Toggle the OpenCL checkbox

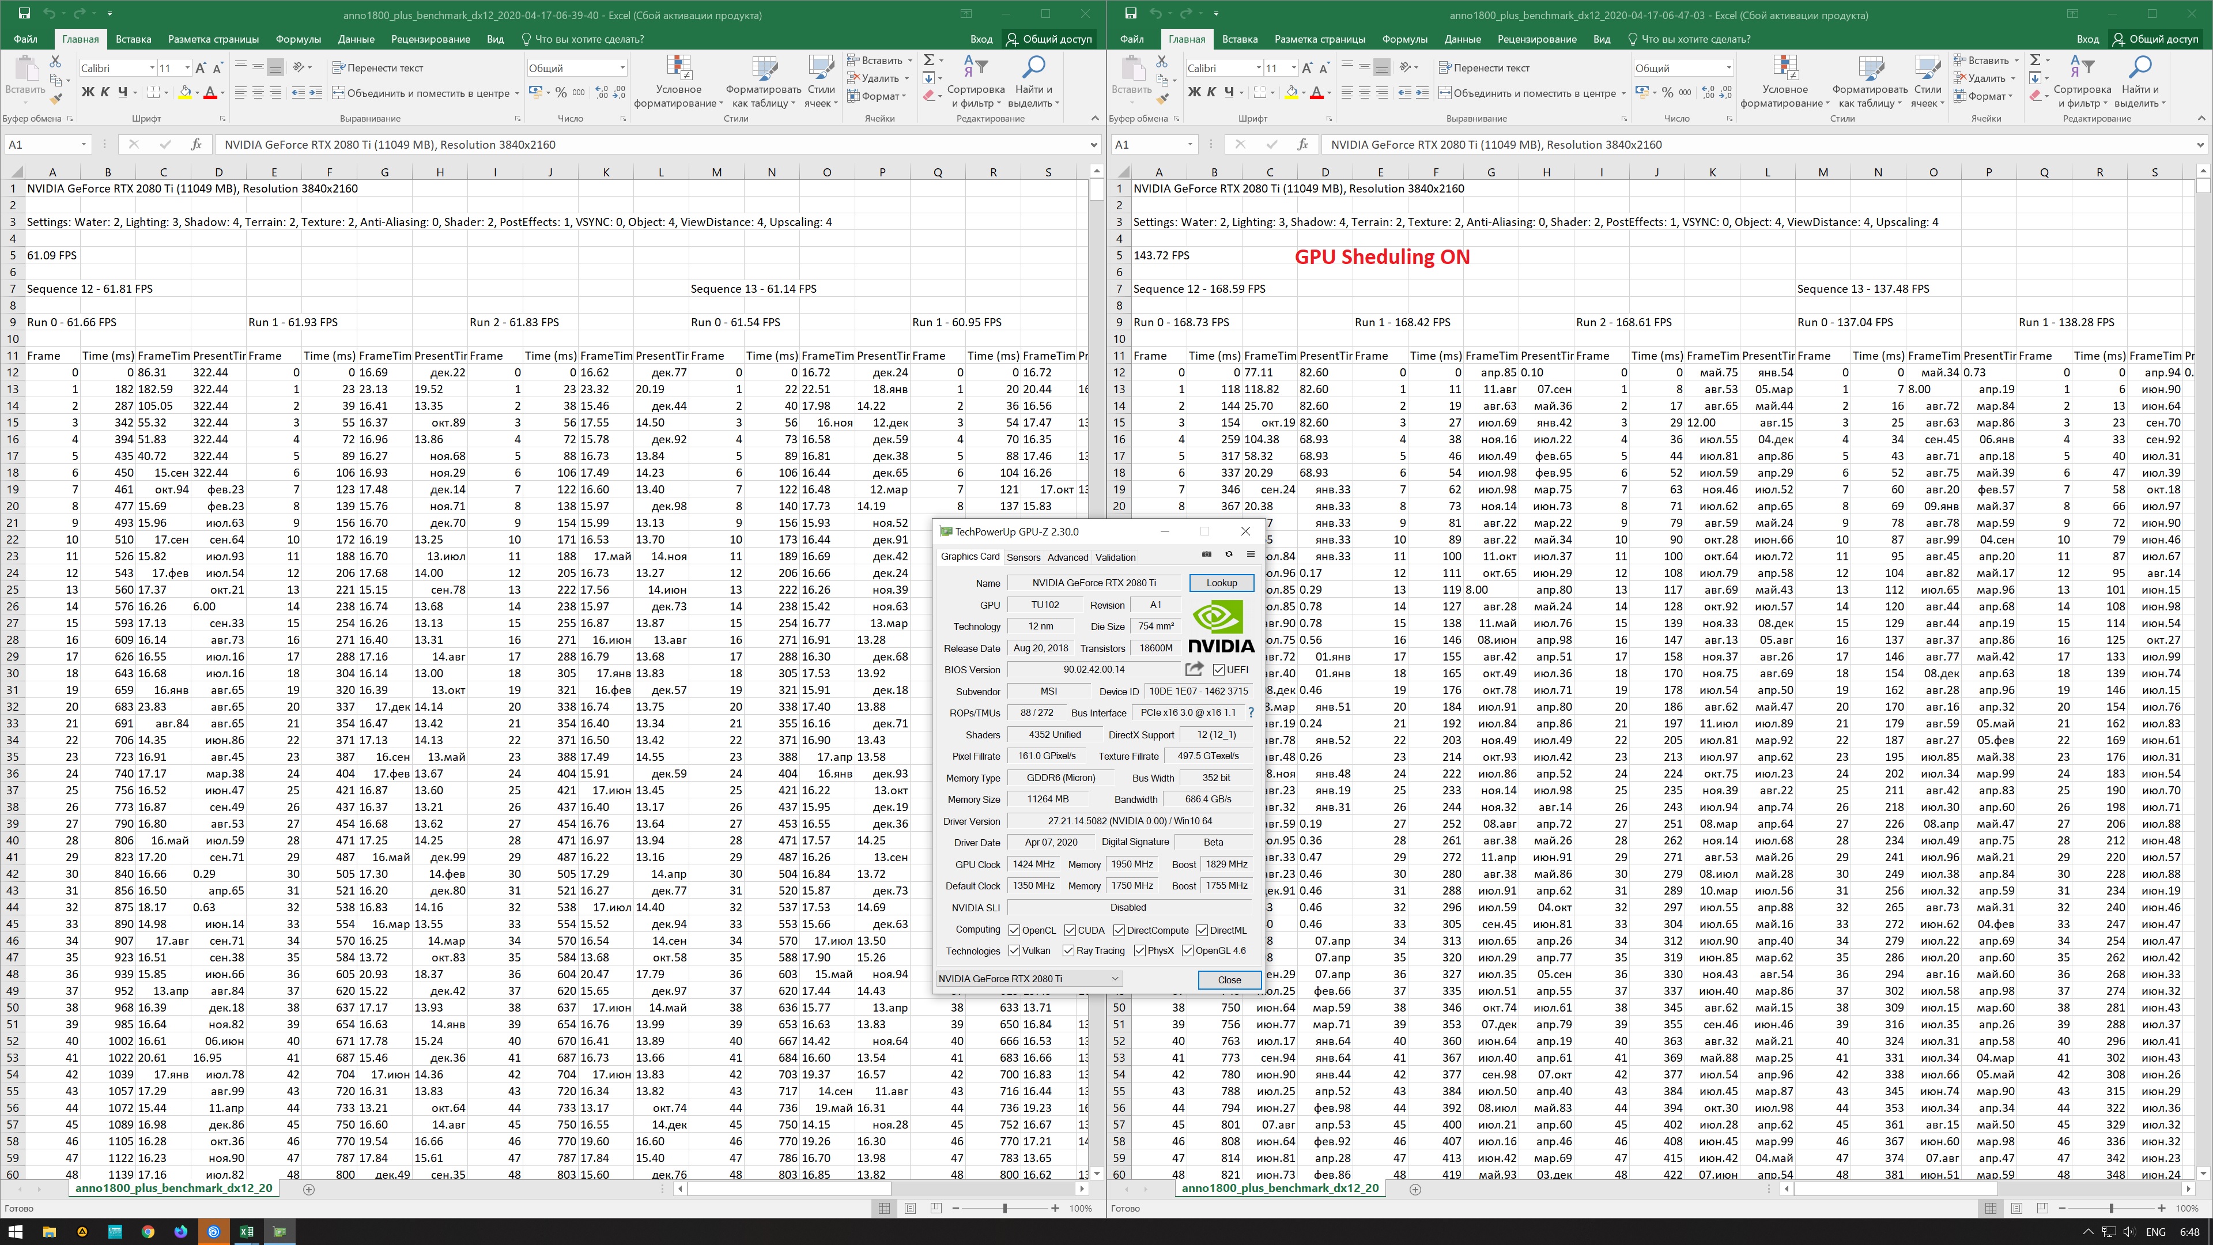tap(1014, 930)
